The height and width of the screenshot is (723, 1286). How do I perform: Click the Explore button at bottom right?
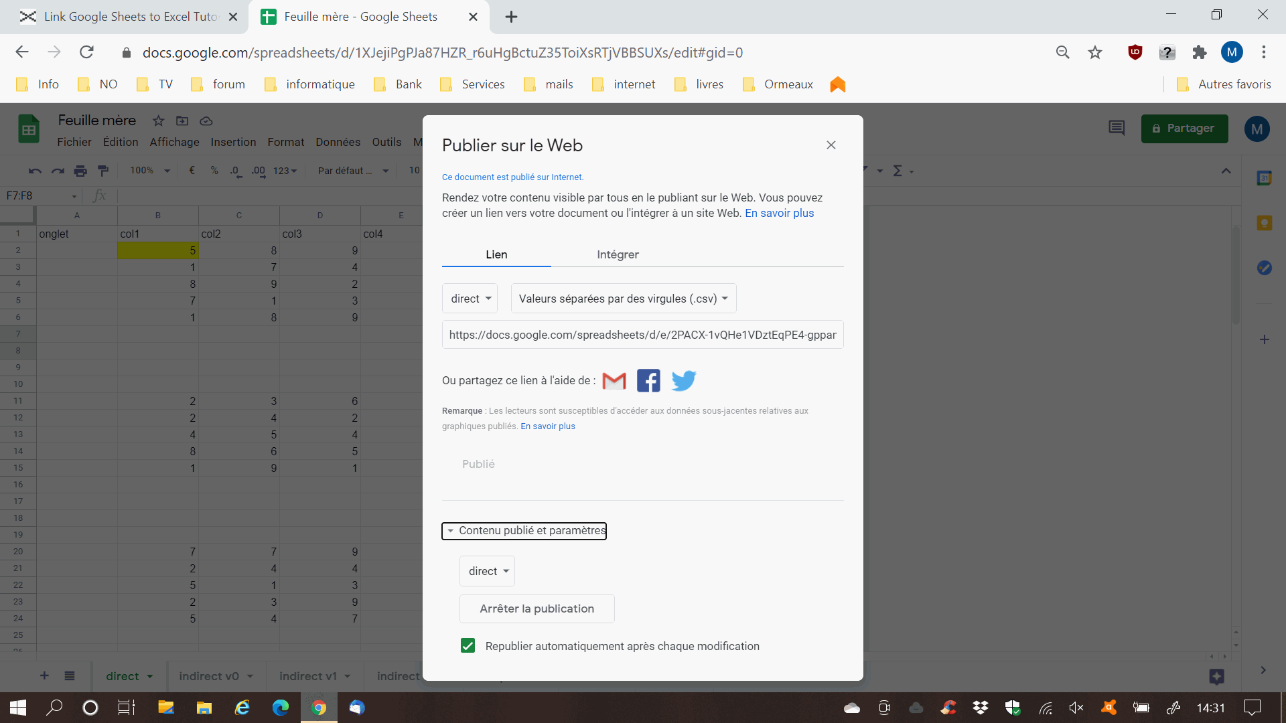tap(1217, 676)
